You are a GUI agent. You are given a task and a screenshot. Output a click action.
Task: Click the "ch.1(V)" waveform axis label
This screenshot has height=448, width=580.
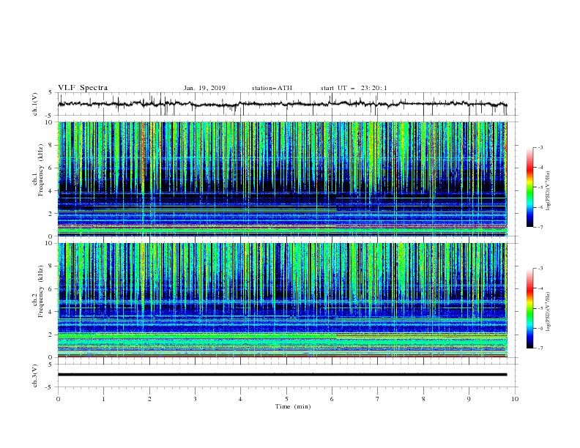(x=35, y=104)
